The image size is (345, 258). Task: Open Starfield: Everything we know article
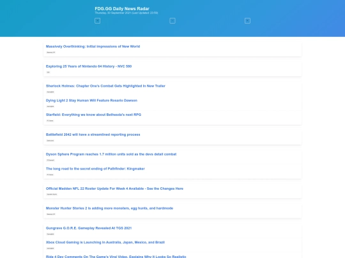click(93, 115)
